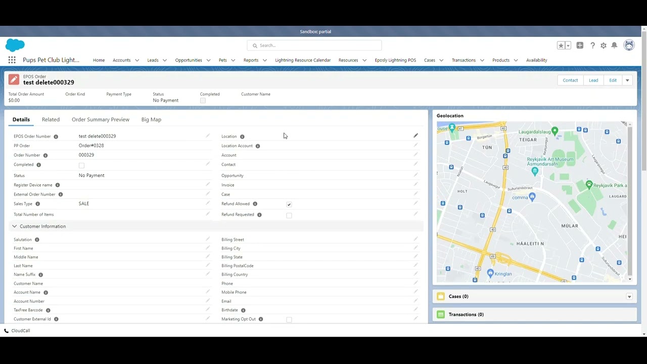Open the Help question mark icon

click(592, 45)
